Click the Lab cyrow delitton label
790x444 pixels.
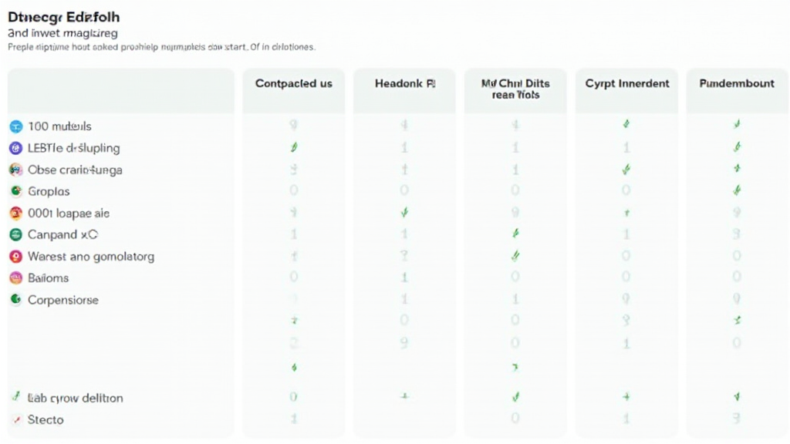pos(76,398)
